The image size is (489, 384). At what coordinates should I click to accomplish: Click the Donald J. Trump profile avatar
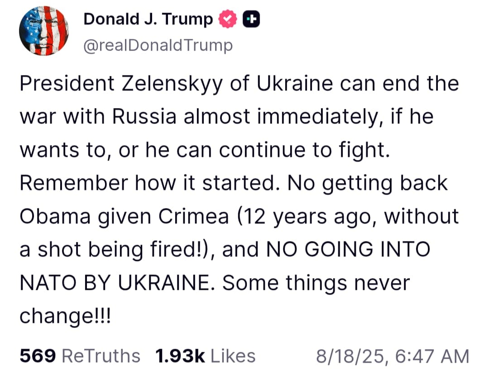[x=43, y=32]
